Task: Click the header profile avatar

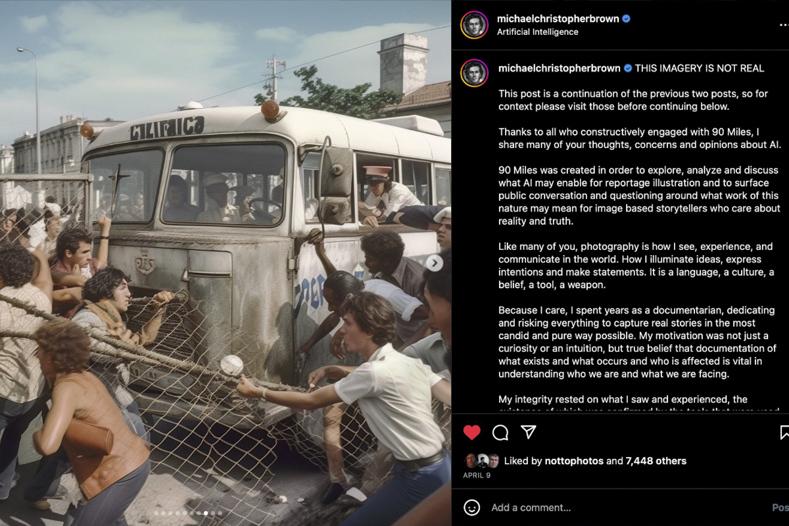Action: (474, 25)
